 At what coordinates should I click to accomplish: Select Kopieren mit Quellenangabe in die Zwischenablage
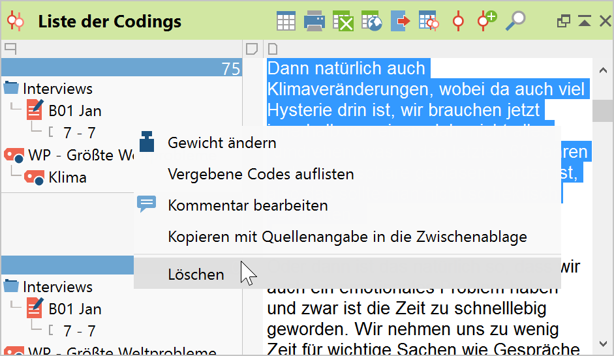point(347,237)
